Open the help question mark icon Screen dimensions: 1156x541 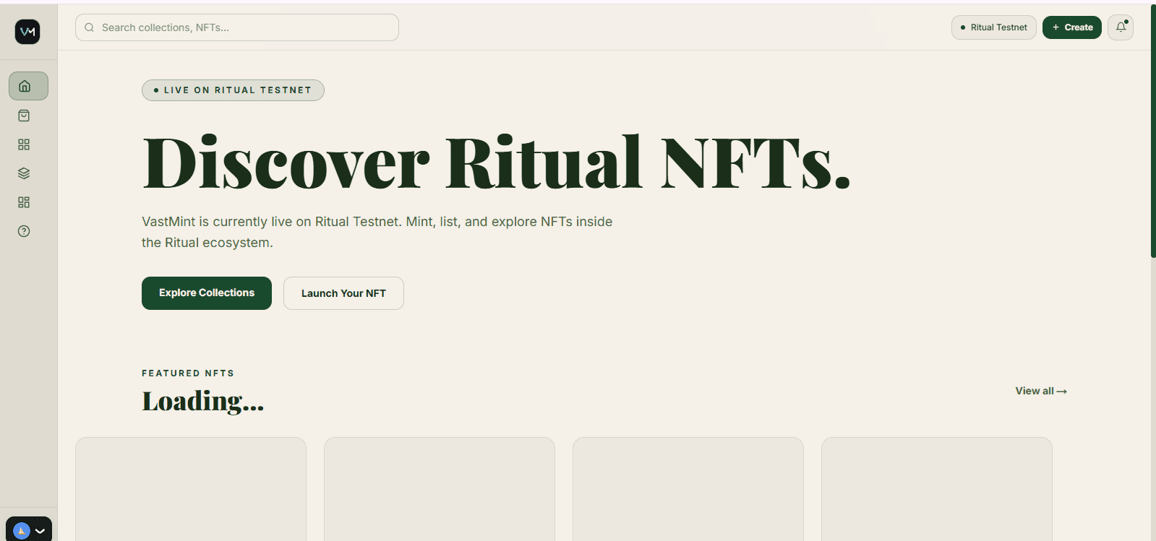[24, 231]
